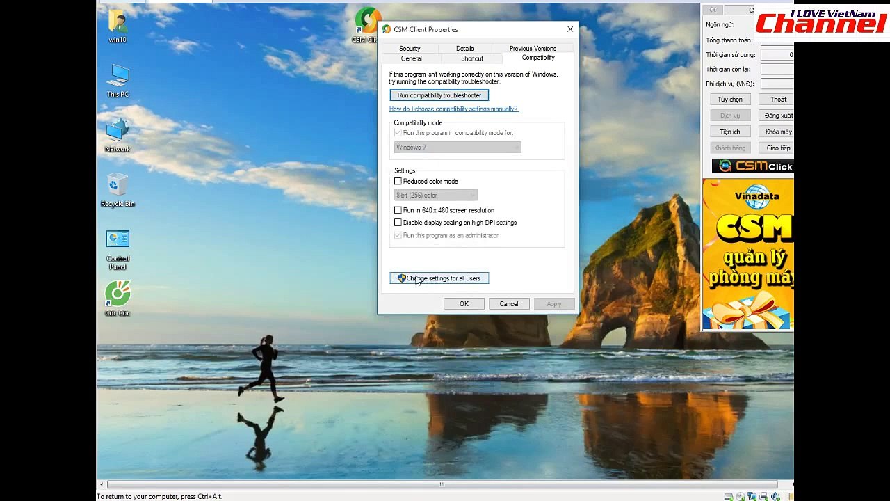Image resolution: width=890 pixels, height=501 pixels.
Task: Collapse the CSM panel with the << button
Action: (x=713, y=10)
